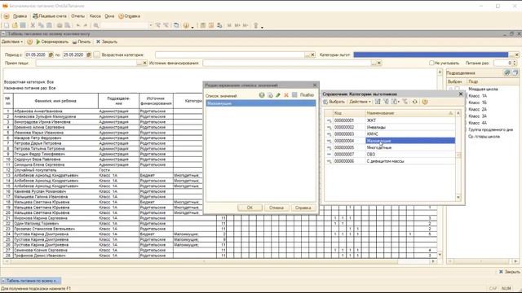522x293 pixels.
Task: Toggle the Младшая школа checkbox
Action: [458, 89]
